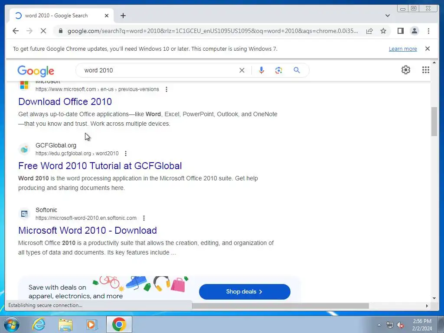444x333 pixels.
Task: Click the microsoft.com previous-versions URL
Action: click(97, 89)
